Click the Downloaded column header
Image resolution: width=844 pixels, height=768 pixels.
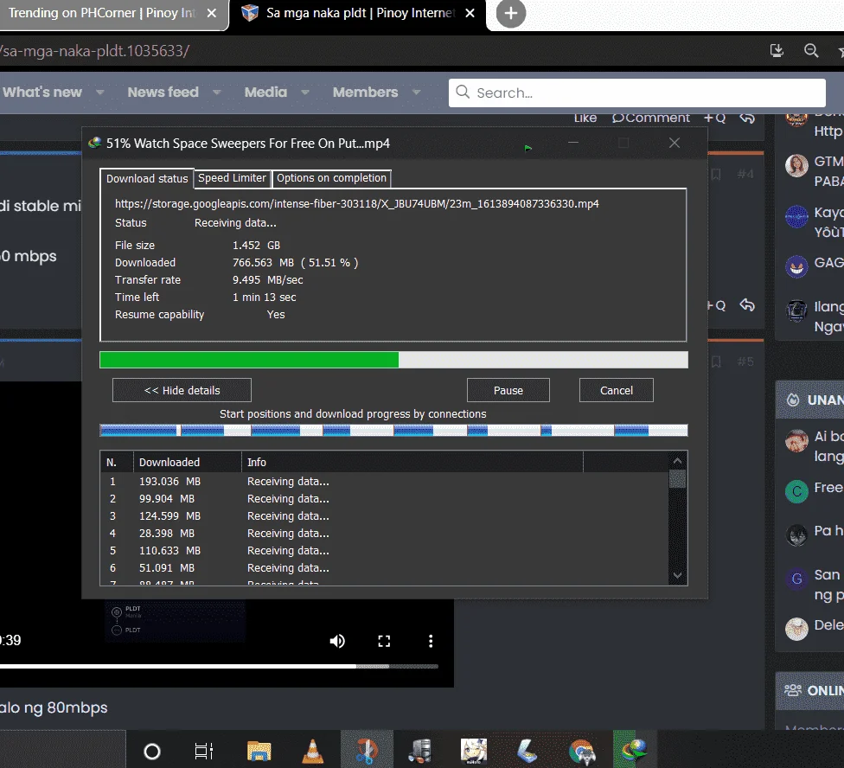187,462
